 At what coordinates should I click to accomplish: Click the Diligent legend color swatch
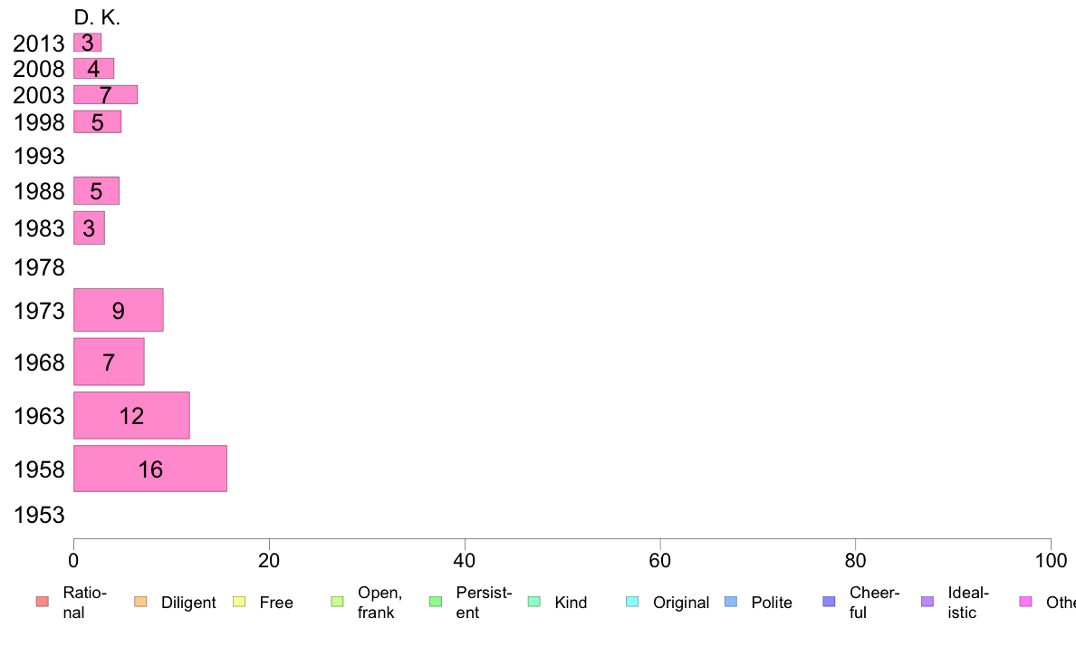tap(140, 602)
